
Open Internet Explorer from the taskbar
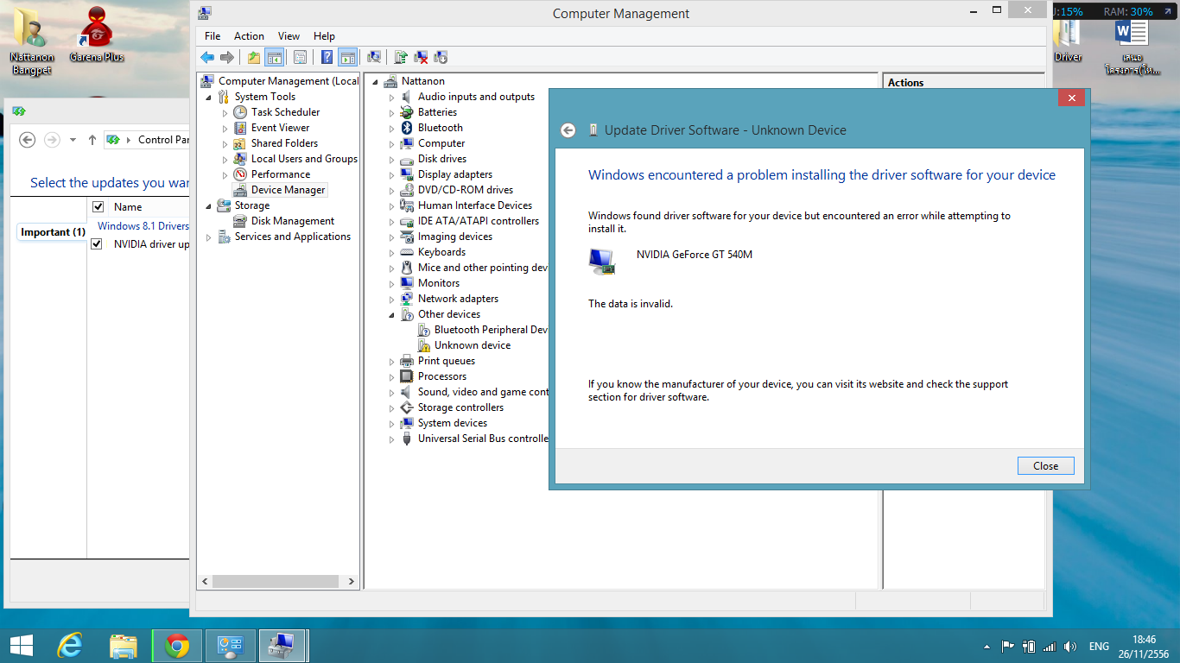click(70, 646)
